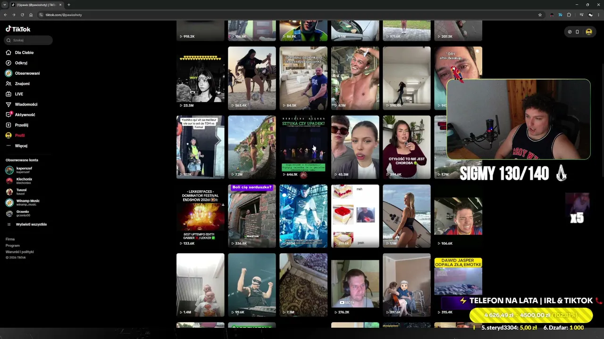Open the Otyłość to nie jest choroba video
Screen dimensions: 604x339
pyautogui.click(x=407, y=147)
